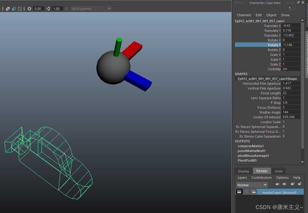The width and height of the screenshot is (308, 213).
Task: Switch to the Anim layer tab
Action: tap(278, 171)
